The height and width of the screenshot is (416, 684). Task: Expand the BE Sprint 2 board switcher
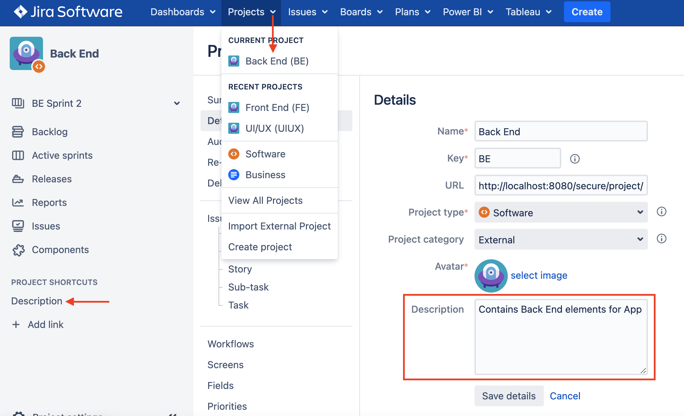[177, 103]
